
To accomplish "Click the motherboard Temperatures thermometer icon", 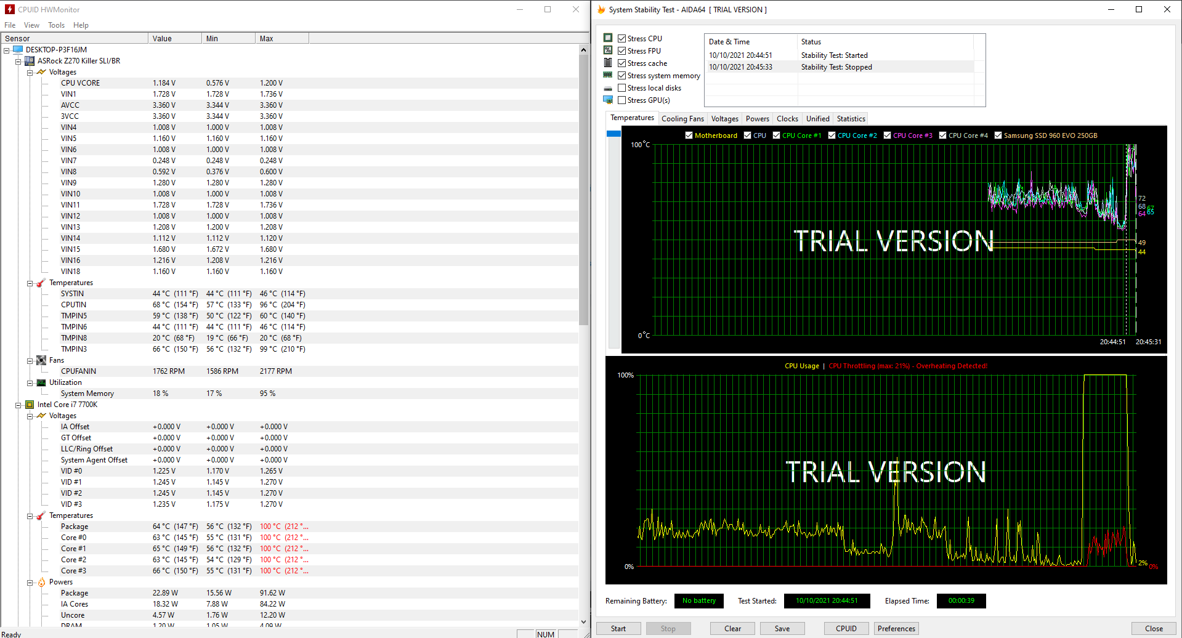I will point(41,283).
